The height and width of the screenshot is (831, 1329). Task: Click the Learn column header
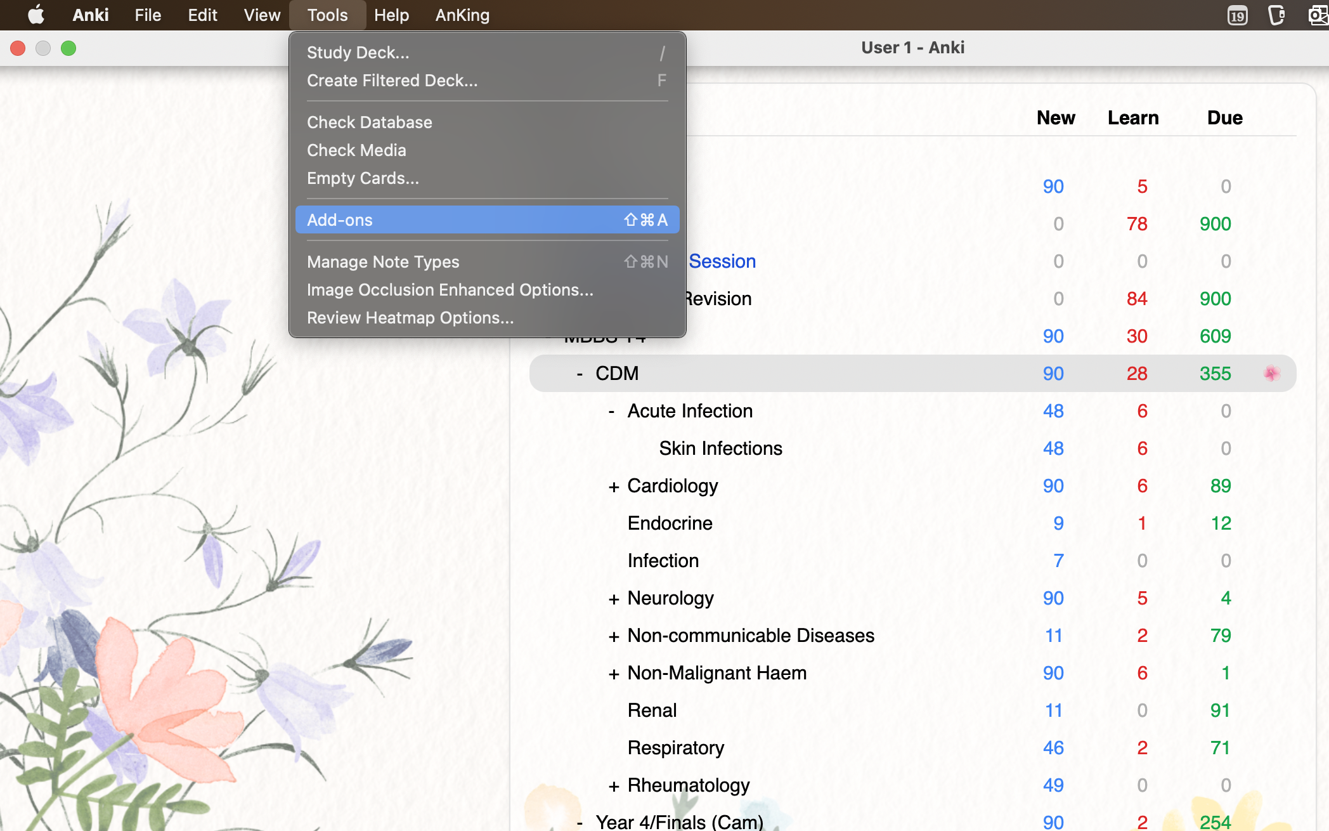(1133, 118)
